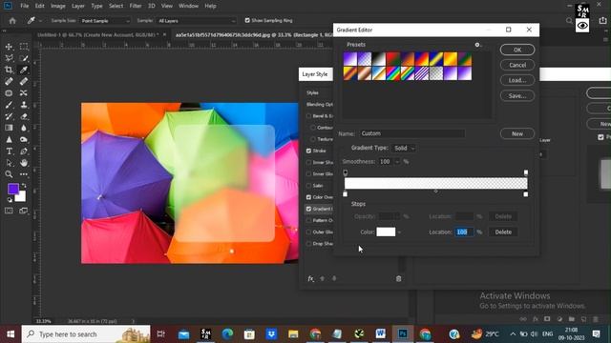The width and height of the screenshot is (611, 343).
Task: Click the white stop Color swatch
Action: (386, 232)
